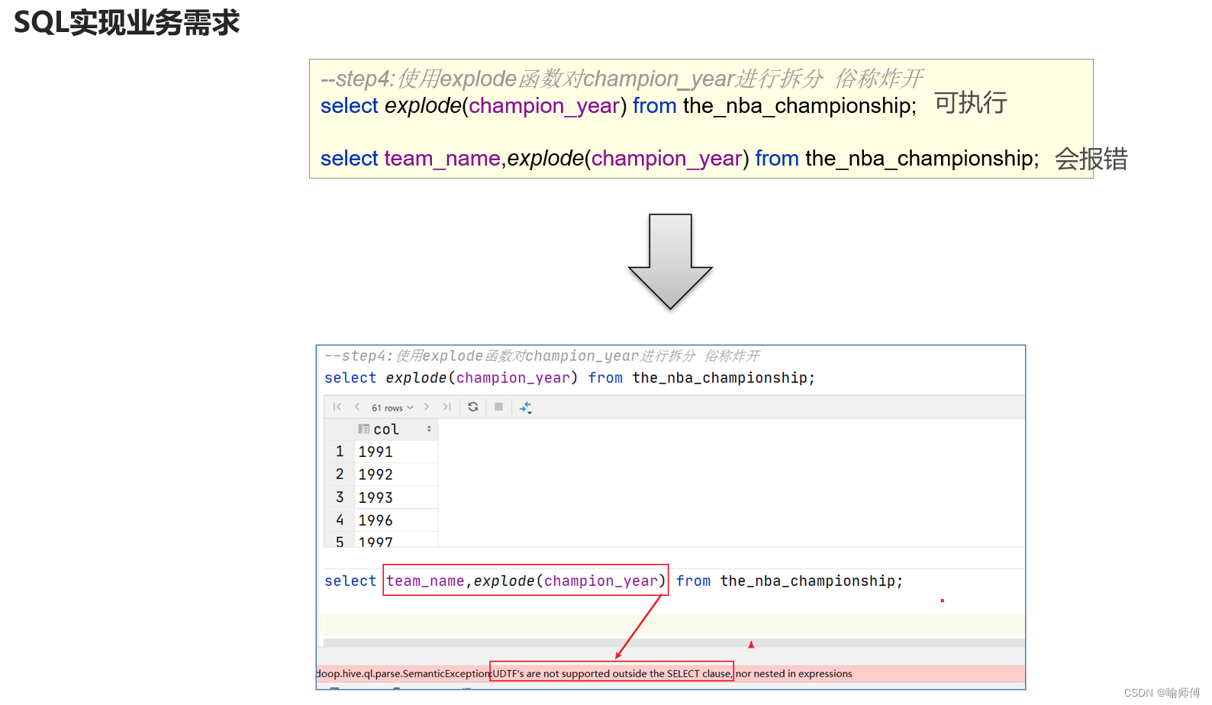Click the stop execution square icon
The width and height of the screenshot is (1212, 705).
point(498,407)
